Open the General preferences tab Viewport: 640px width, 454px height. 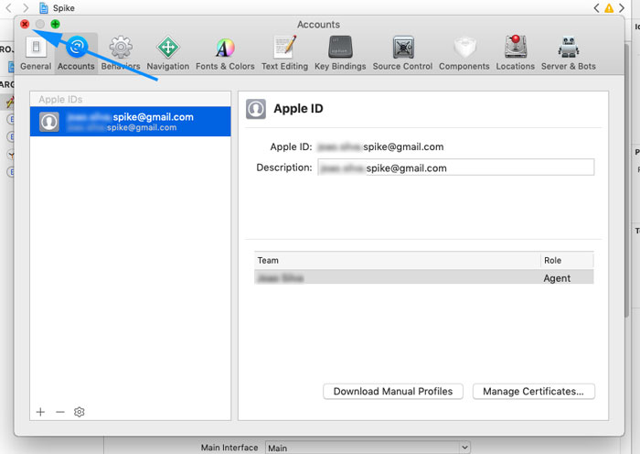[36, 53]
